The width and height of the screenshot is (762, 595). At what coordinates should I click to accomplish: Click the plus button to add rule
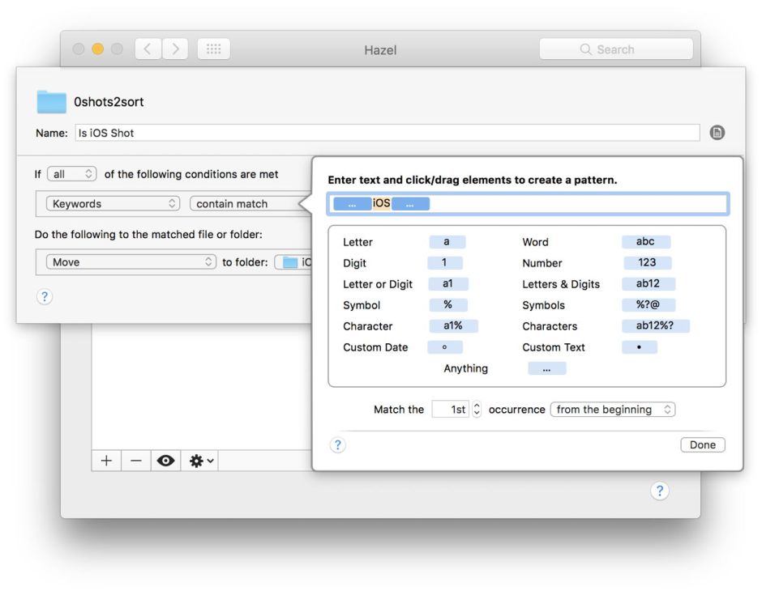(x=106, y=461)
